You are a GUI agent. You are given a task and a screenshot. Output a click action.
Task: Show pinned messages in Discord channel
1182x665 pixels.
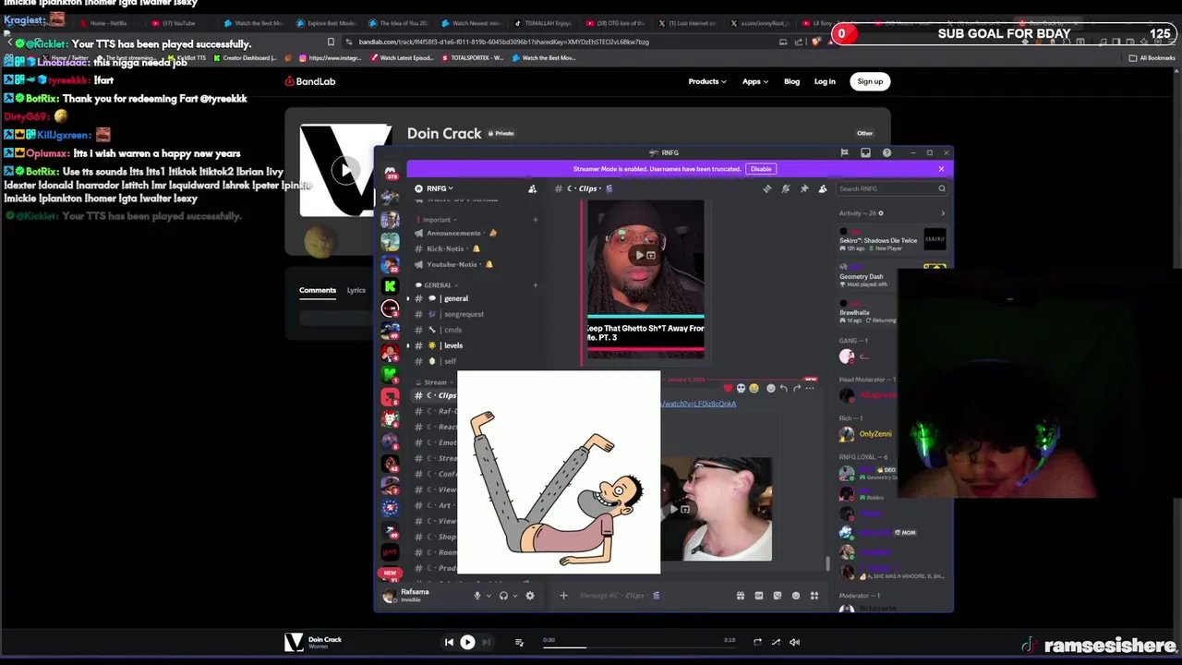[803, 188]
